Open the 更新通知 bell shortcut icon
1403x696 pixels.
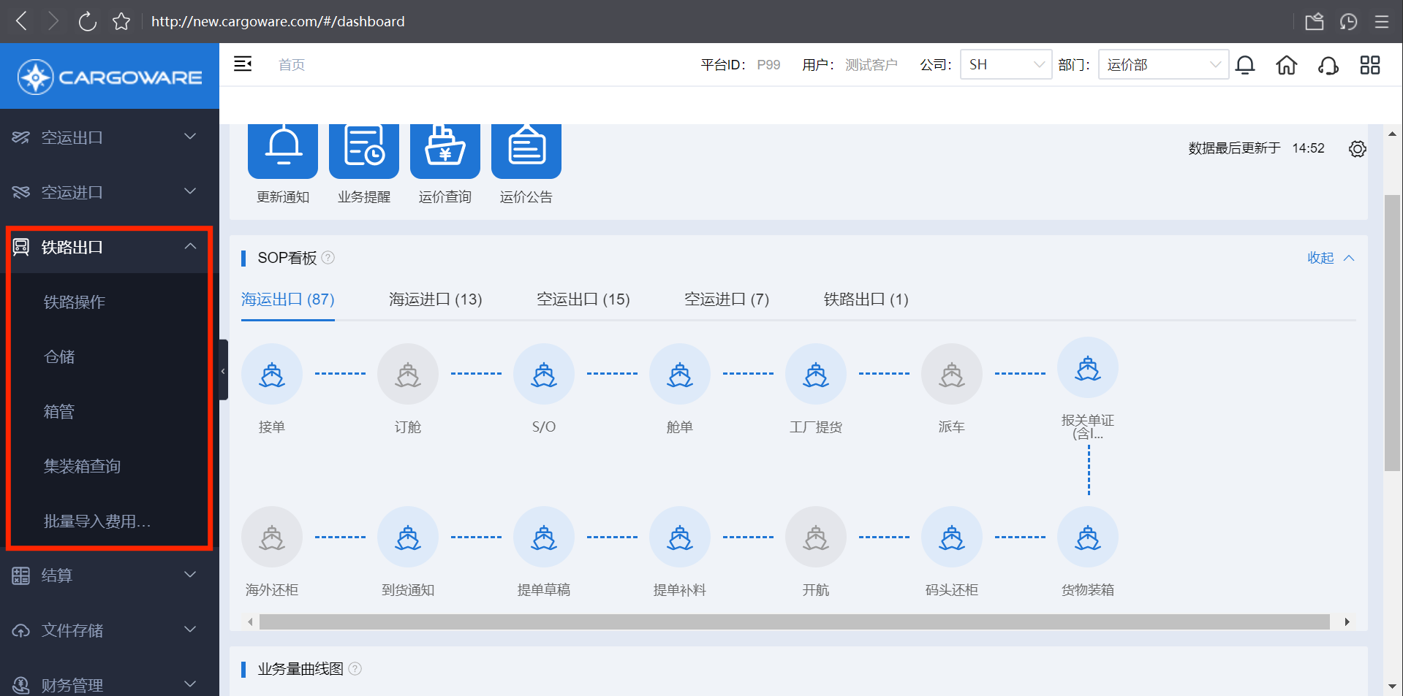[283, 150]
